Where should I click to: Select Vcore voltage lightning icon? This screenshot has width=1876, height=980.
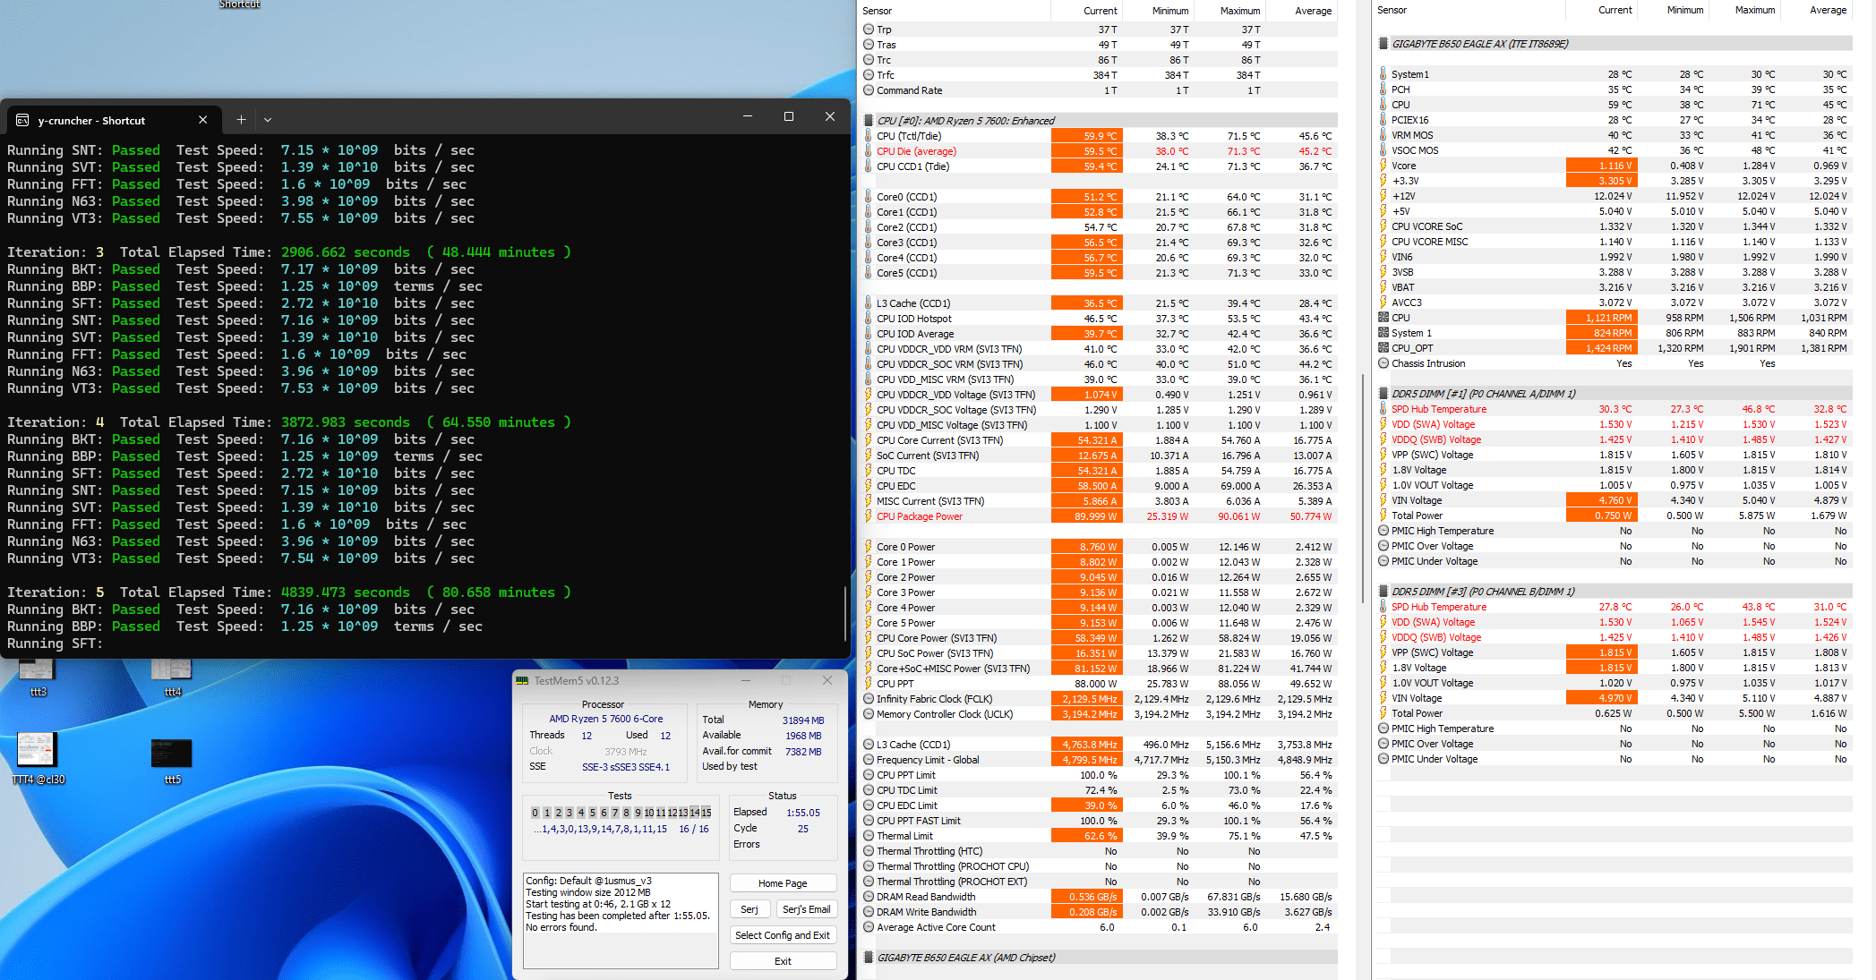click(x=1383, y=166)
